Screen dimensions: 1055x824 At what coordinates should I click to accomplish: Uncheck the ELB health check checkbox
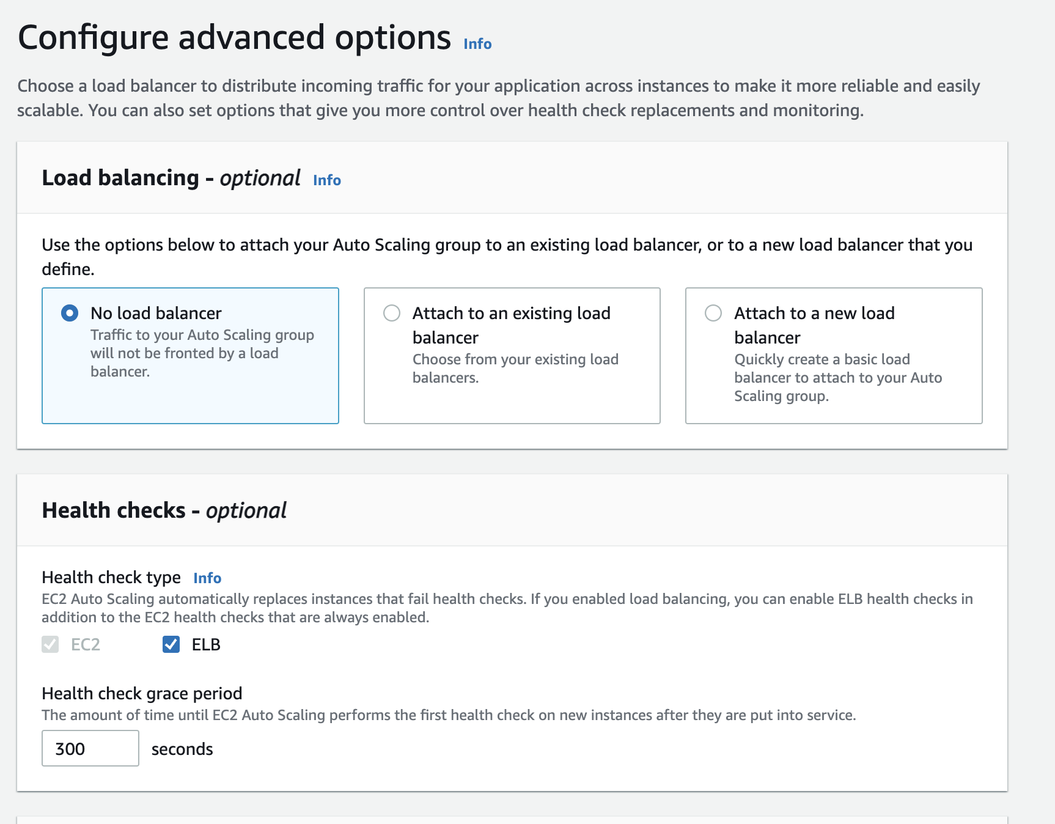(x=171, y=644)
